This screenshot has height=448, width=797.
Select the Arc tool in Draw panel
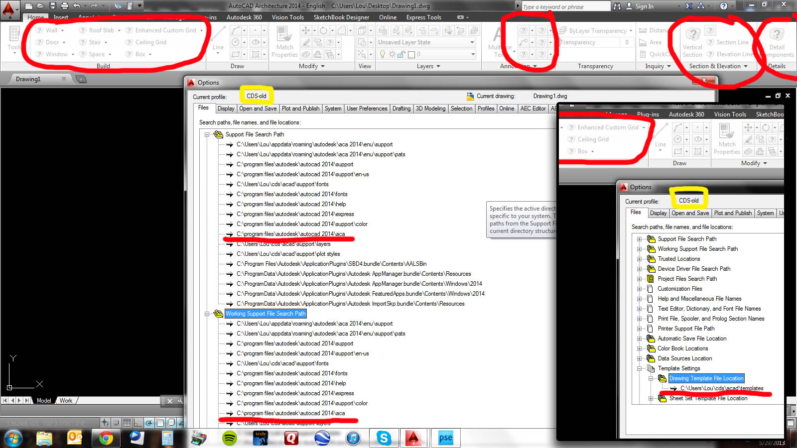pyautogui.click(x=236, y=30)
